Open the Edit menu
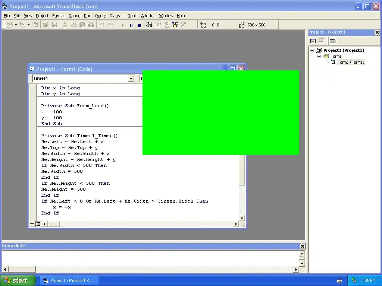 click(x=17, y=16)
